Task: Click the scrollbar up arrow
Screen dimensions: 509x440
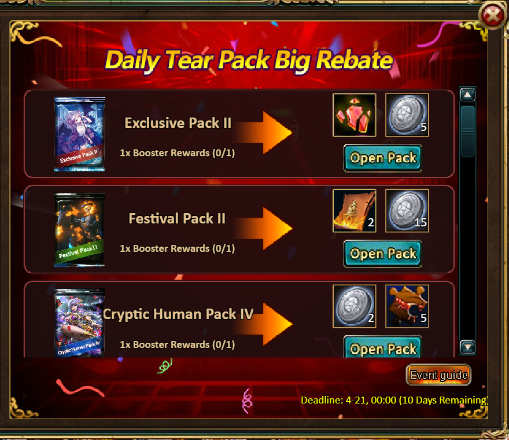Action: (467, 95)
